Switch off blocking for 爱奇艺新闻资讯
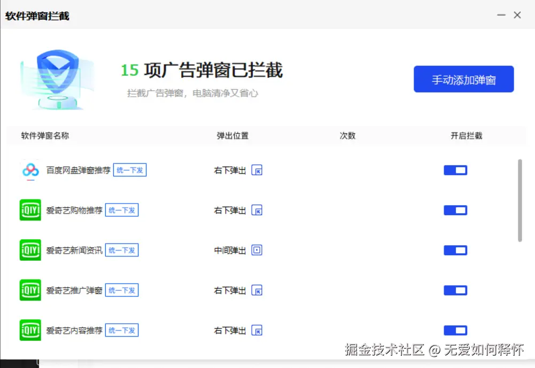This screenshot has height=368, width=535. click(455, 250)
